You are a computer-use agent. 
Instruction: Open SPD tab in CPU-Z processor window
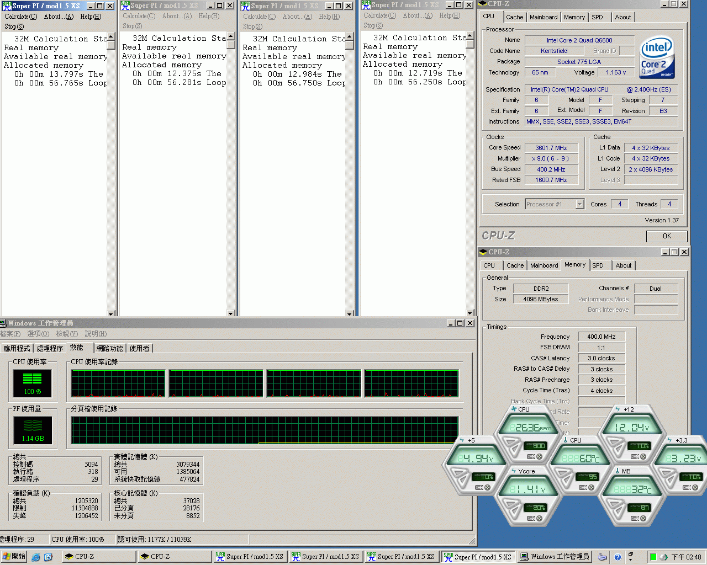point(597,17)
